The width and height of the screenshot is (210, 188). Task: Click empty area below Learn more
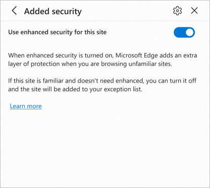pyautogui.click(x=105, y=148)
